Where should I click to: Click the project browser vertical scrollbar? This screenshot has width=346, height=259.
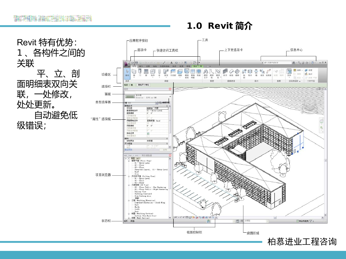pos(170,188)
